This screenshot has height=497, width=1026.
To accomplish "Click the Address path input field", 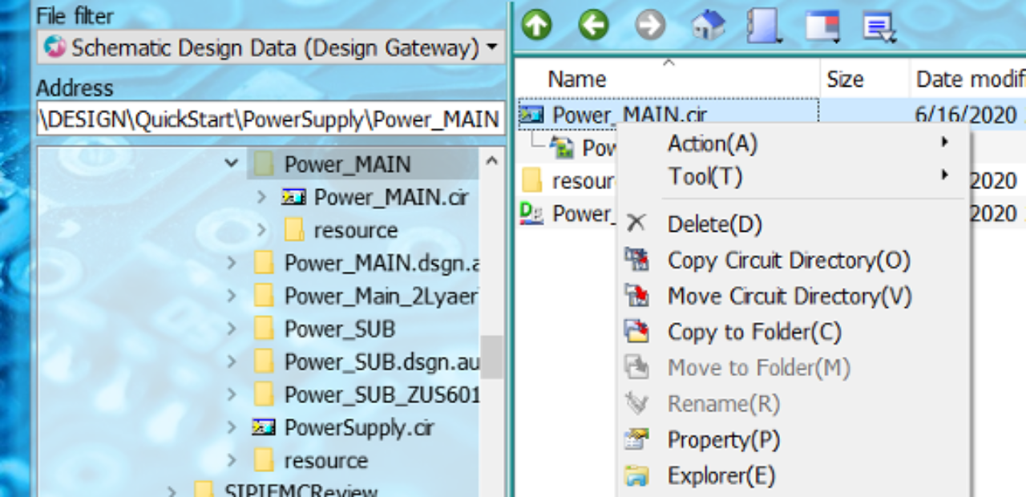I will point(271,119).
